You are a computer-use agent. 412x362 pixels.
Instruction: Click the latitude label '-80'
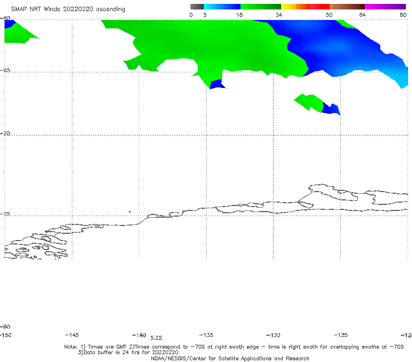pyautogui.click(x=5, y=326)
